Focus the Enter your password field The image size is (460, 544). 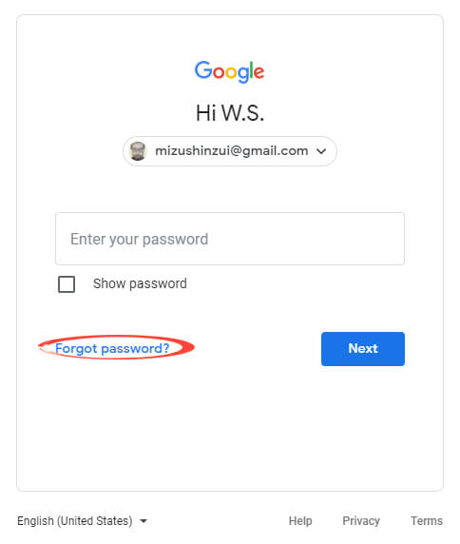[230, 239]
